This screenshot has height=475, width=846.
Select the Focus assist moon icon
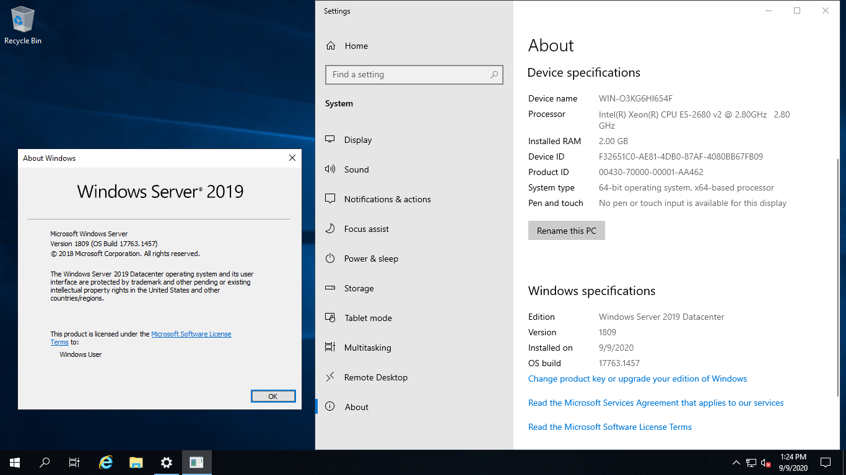[x=331, y=229]
